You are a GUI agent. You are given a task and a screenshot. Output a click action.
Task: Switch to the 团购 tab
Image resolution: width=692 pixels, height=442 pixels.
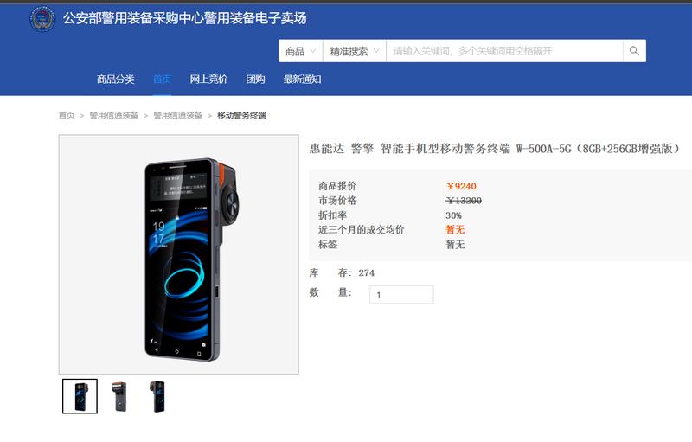click(x=255, y=80)
